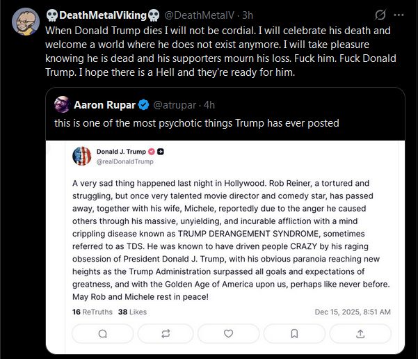Click the quoted post text about psychotic things
The image size is (418, 359).
(x=197, y=123)
